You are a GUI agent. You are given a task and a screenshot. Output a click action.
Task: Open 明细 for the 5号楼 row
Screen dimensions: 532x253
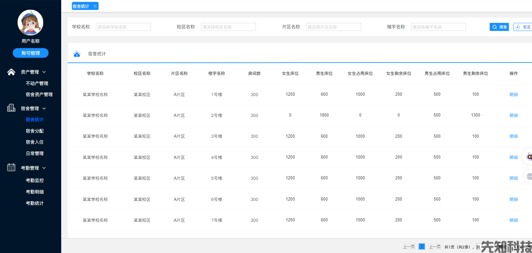click(514, 178)
